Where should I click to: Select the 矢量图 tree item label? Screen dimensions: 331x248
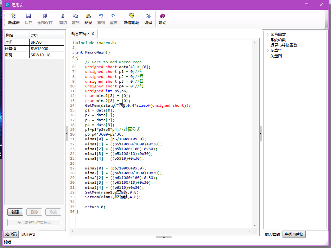[x=276, y=56]
